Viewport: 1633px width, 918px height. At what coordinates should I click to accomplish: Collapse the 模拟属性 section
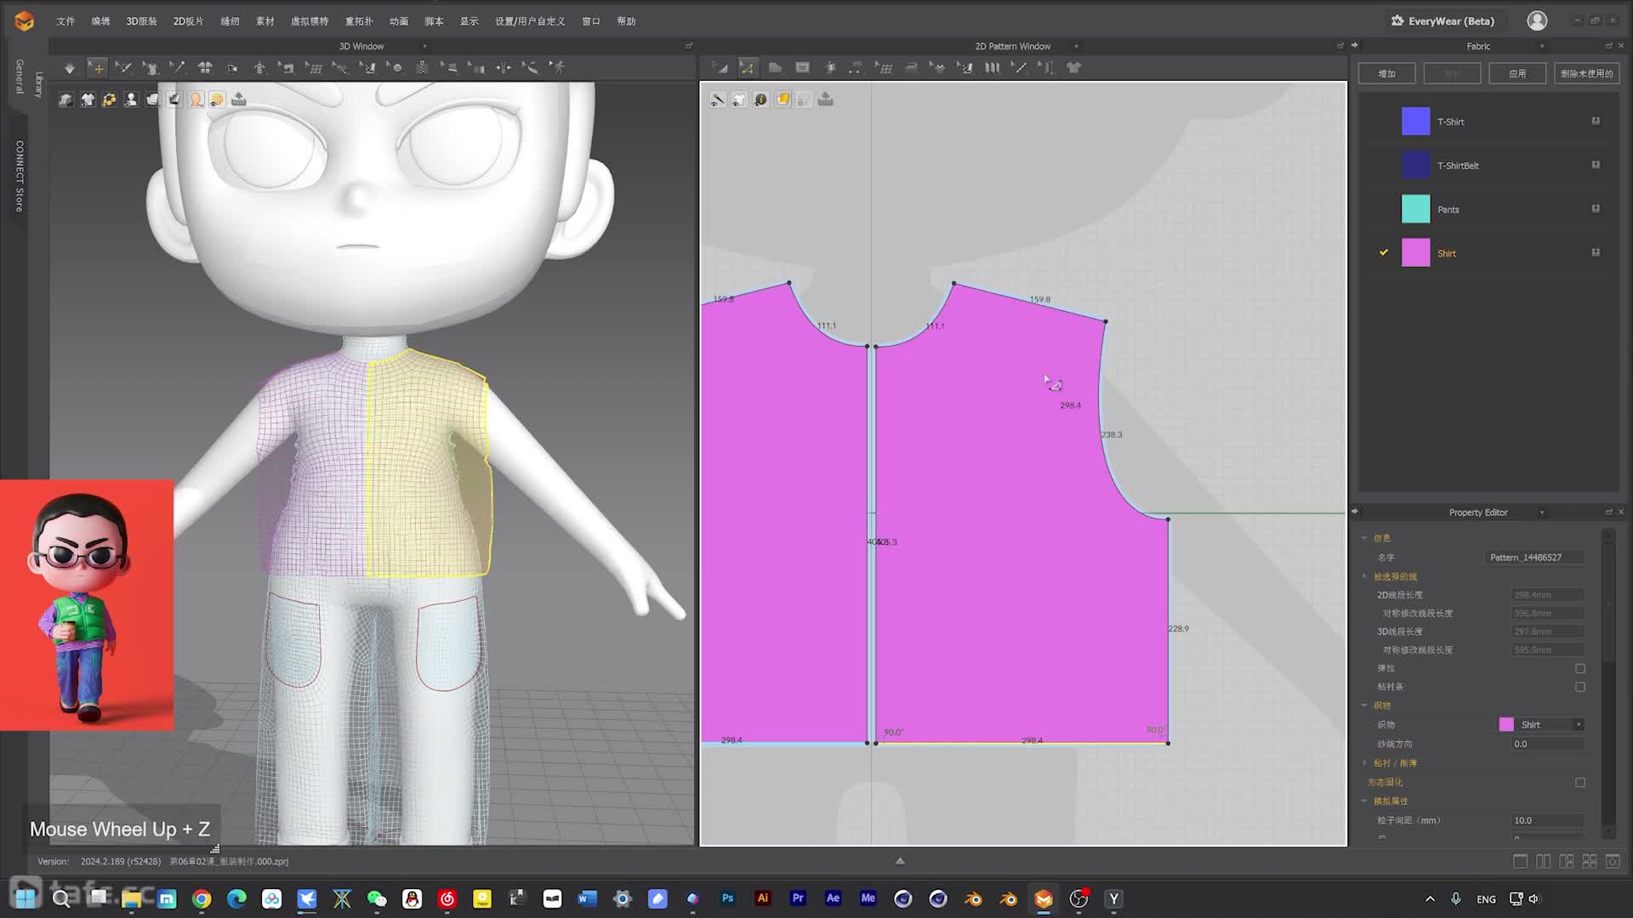1365,801
